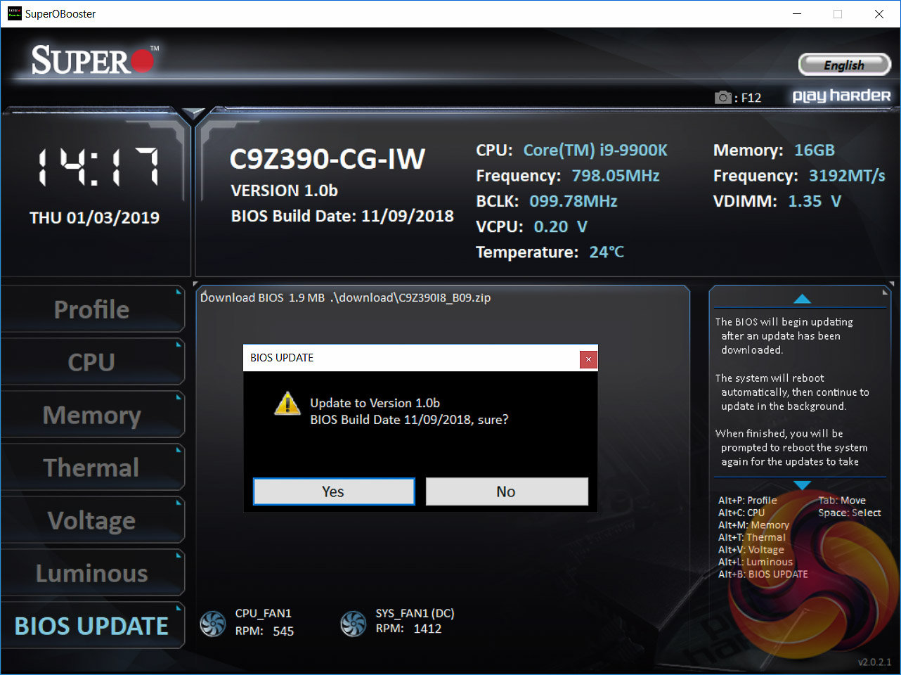Click the Alt+M: Memory shortcut hint

[x=753, y=525]
